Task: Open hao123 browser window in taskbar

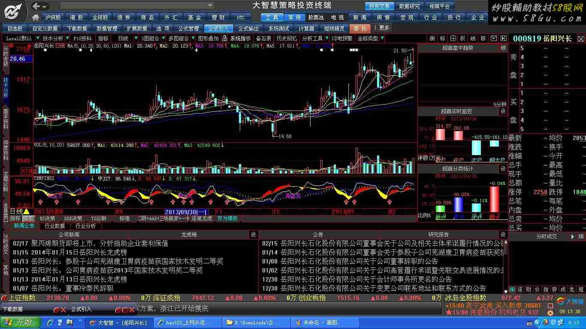Action: 188,323
